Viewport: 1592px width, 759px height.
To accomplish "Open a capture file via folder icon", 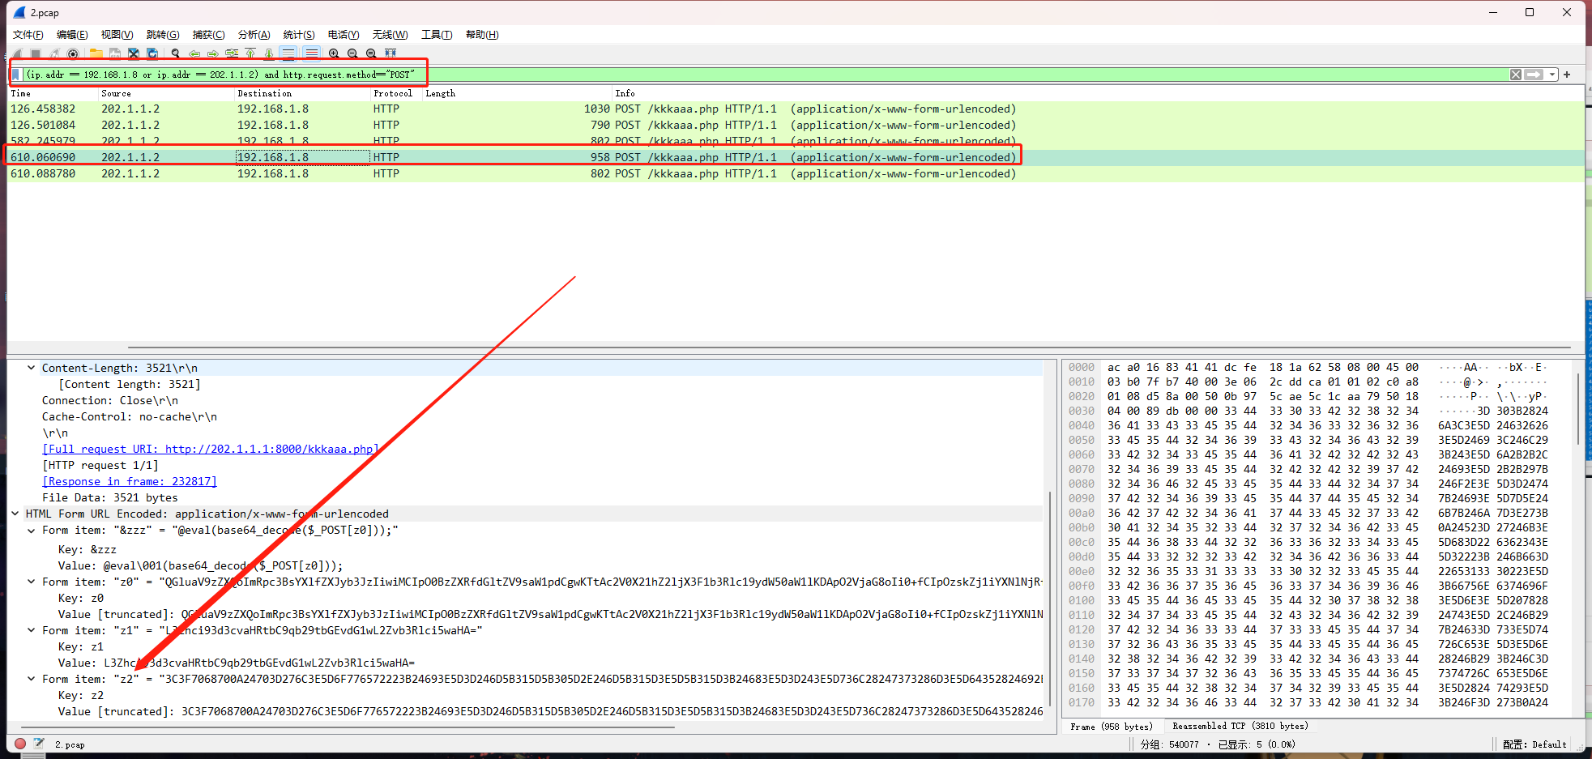I will click(x=96, y=53).
